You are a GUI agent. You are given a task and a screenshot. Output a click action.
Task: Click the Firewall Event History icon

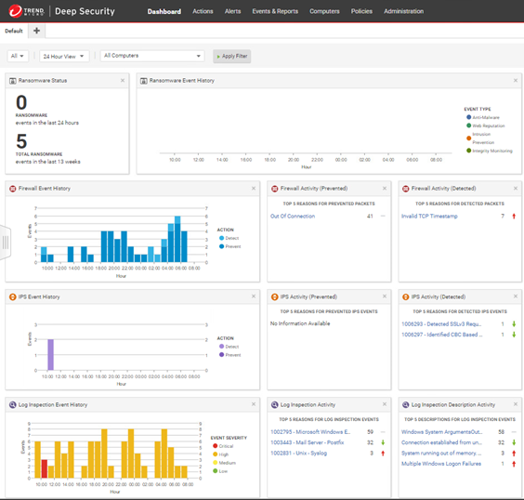pyautogui.click(x=13, y=189)
